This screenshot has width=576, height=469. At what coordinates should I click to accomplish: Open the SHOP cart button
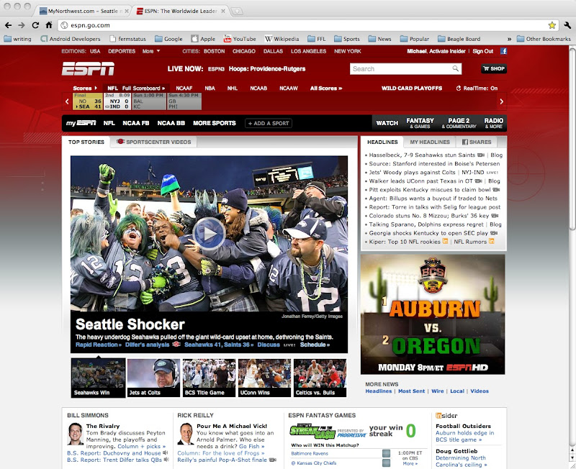point(494,68)
